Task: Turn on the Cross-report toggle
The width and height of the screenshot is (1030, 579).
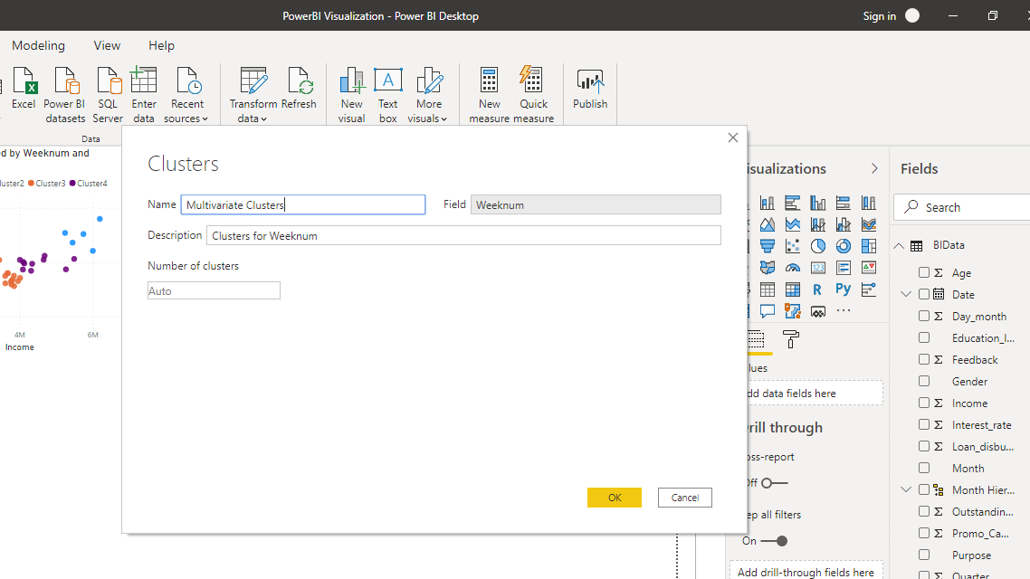Action: [775, 483]
